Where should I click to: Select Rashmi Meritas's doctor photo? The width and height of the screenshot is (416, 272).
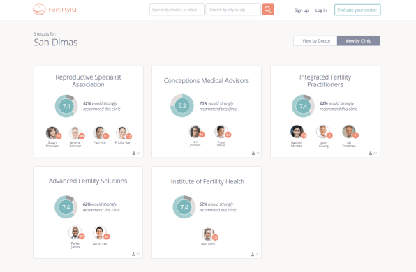[x=297, y=132]
